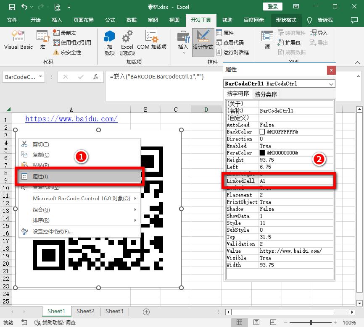Image resolution: width=364 pixels, height=327 pixels.
Task: Choose Cut from the context menu
Action: tap(79, 144)
